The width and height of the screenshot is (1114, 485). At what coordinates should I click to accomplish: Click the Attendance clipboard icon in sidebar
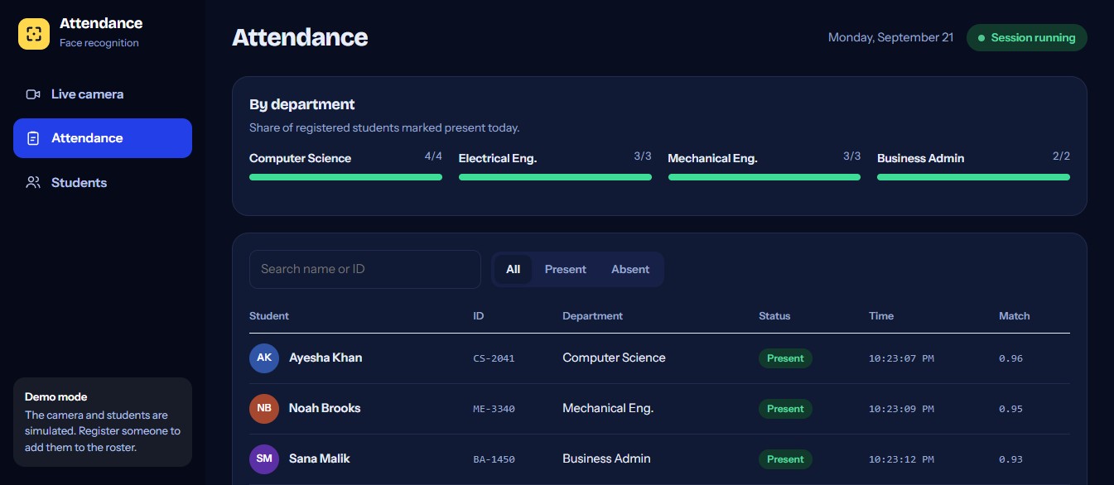click(33, 138)
